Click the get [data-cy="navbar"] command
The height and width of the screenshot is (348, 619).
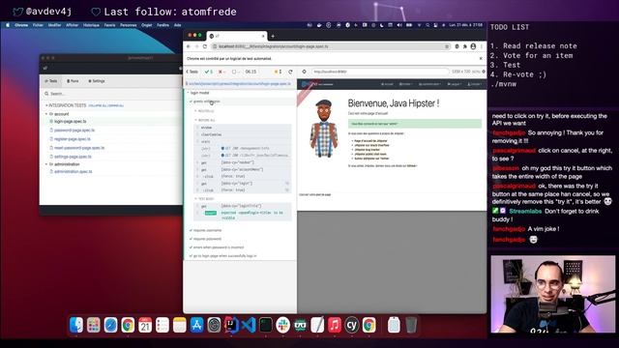tap(244, 162)
